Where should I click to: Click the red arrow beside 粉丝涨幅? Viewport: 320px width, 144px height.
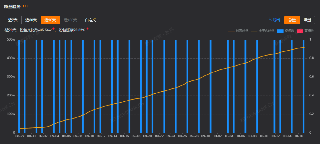coord(87,29)
